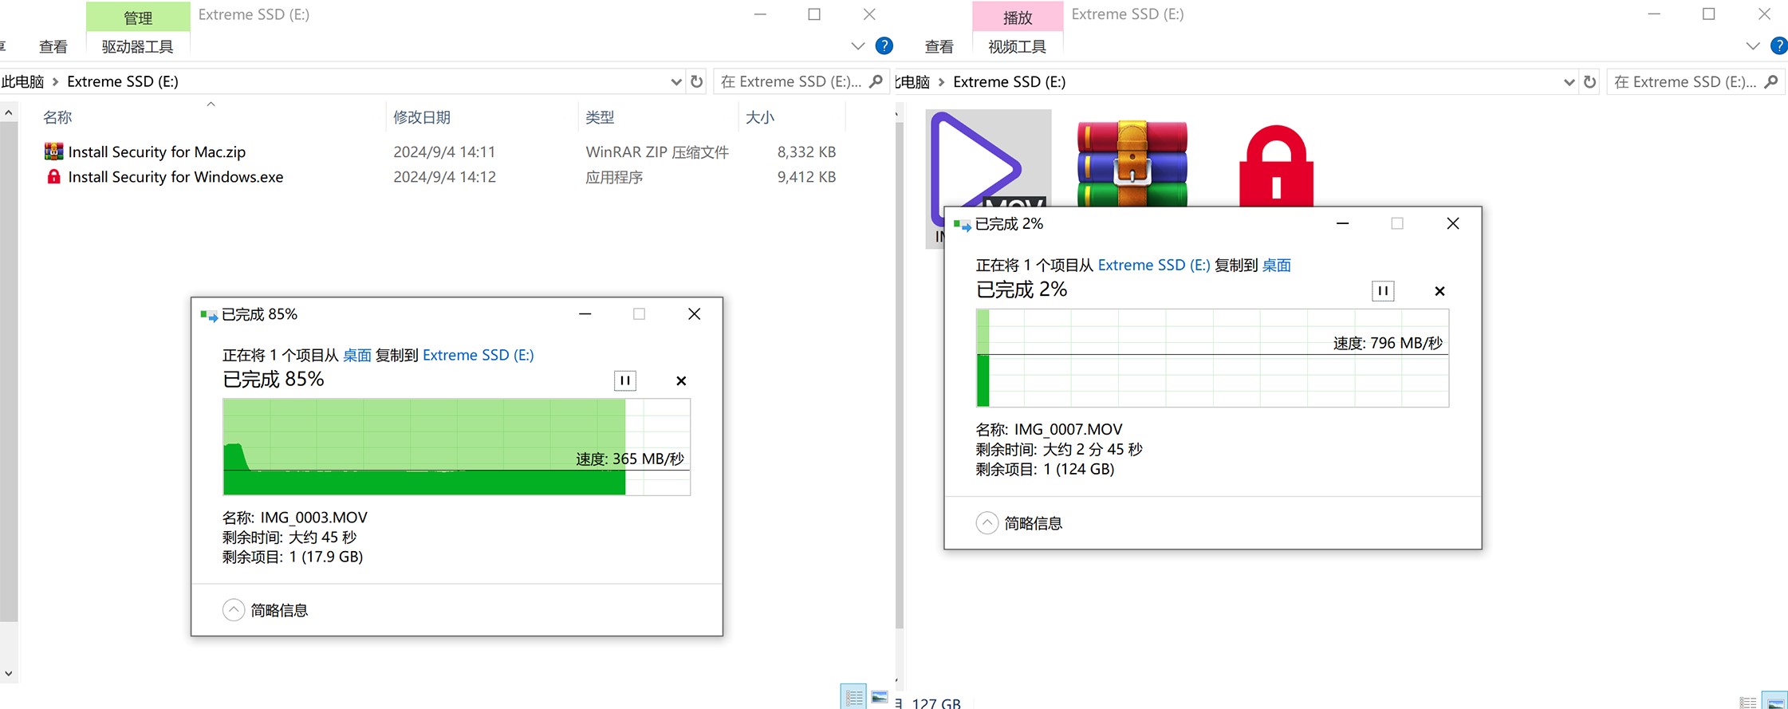Follow 桌面 link in 85% dialog

point(357,355)
